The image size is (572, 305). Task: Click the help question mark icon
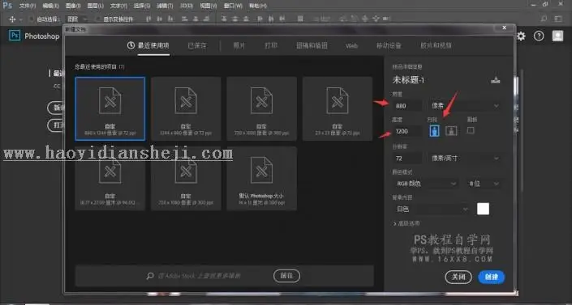[539, 36]
